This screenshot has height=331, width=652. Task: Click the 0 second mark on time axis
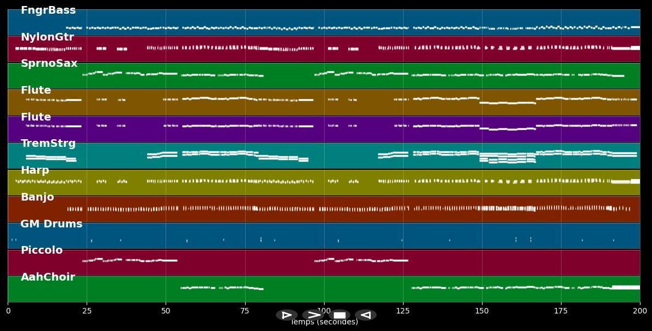click(x=8, y=311)
